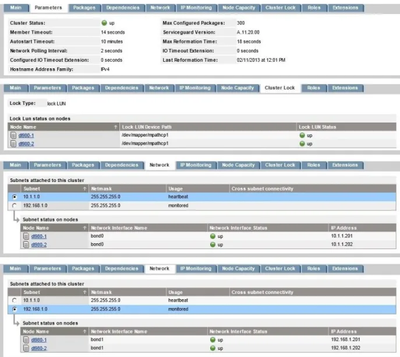Select unchecked 192.168.1.0 radio in heartbeat-selected panel

[15, 205]
